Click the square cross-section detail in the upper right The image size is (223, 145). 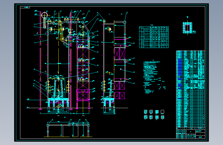(188, 28)
